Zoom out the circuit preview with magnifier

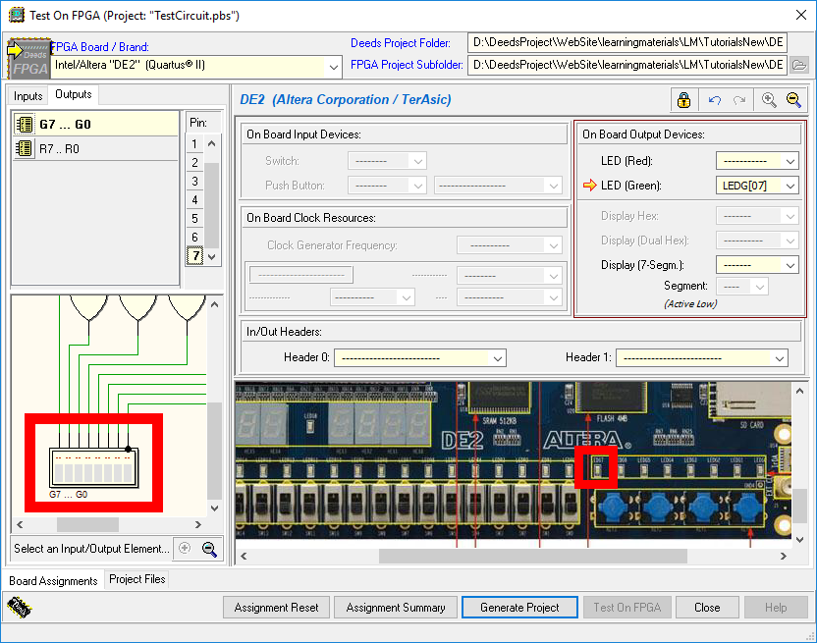(209, 549)
